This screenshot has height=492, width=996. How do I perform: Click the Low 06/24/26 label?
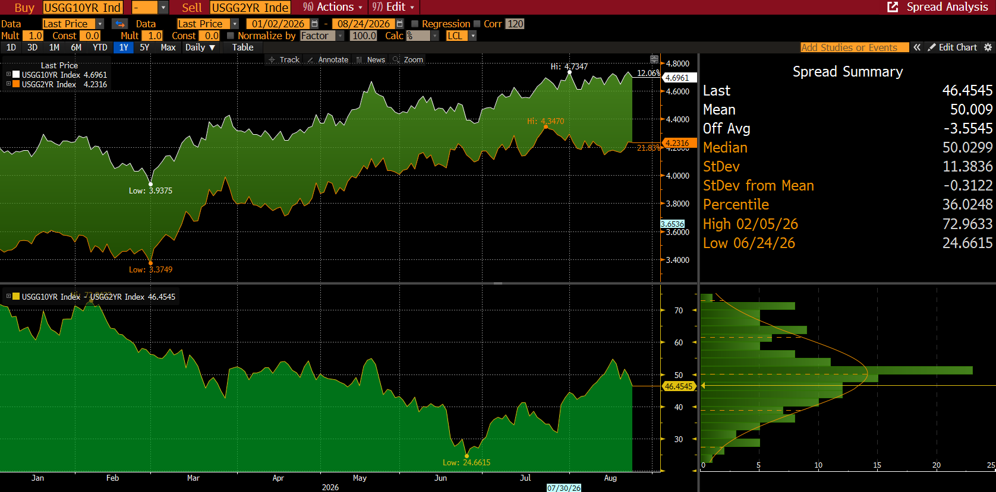(749, 243)
